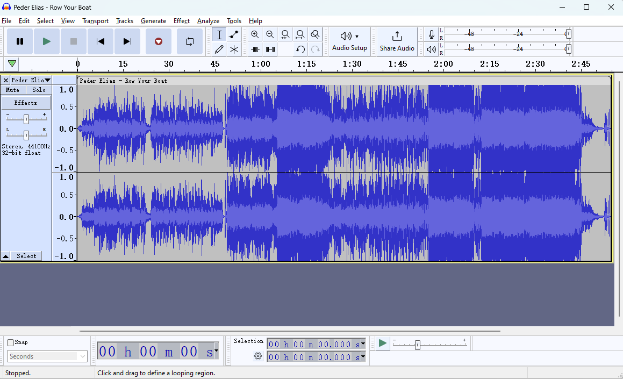Viewport: 623px width, 379px height.
Task: Open the Tracks menu
Action: [x=124, y=21]
